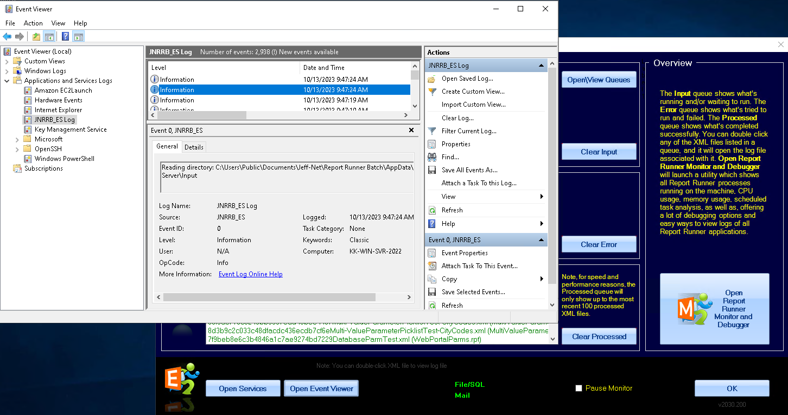788x415 pixels.
Task: Click the OK button in Report Runner window
Action: pos(732,388)
